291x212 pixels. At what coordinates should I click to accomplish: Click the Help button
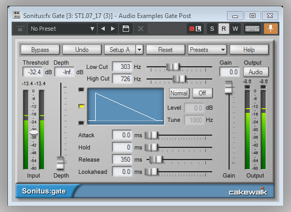[249, 50]
